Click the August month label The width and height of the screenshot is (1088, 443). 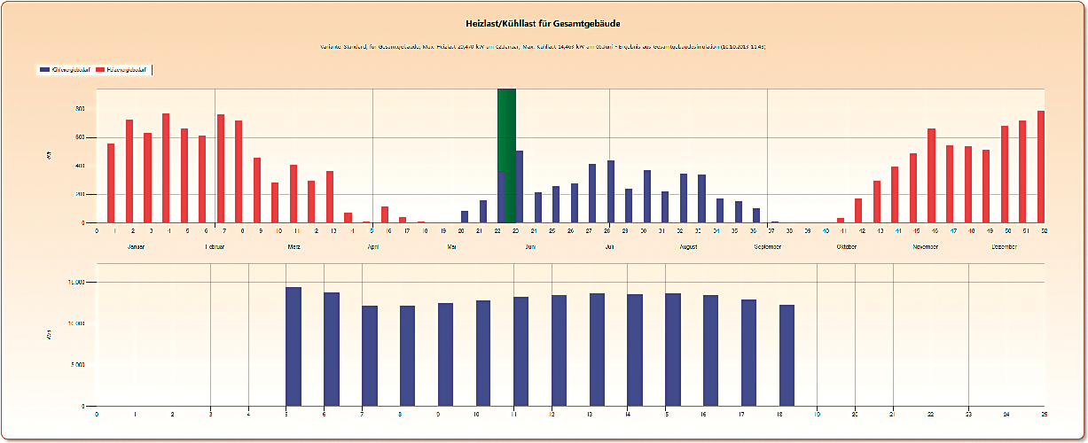(x=688, y=246)
